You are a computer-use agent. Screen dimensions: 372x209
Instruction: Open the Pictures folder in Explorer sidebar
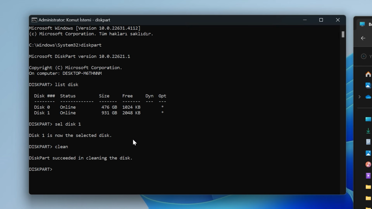(x=368, y=153)
